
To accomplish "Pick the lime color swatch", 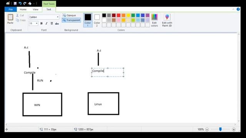I will click(x=133, y=20).
